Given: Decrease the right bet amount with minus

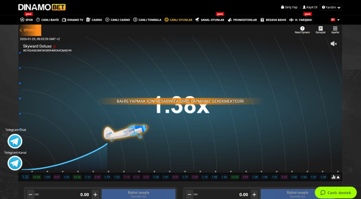Looking at the screenshot, I should pyautogui.click(x=189, y=194).
